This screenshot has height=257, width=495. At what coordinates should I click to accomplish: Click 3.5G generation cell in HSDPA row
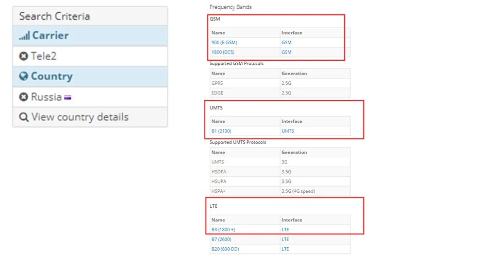[315, 172]
